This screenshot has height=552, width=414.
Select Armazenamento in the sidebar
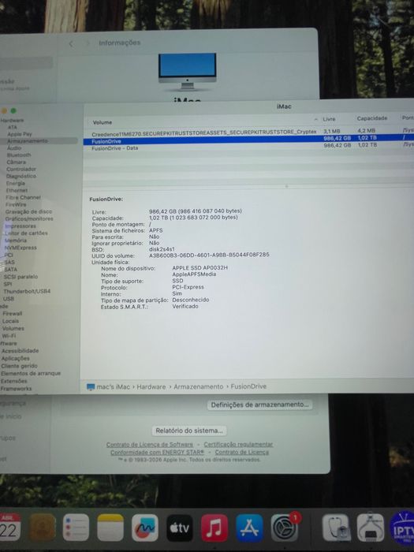(x=28, y=141)
